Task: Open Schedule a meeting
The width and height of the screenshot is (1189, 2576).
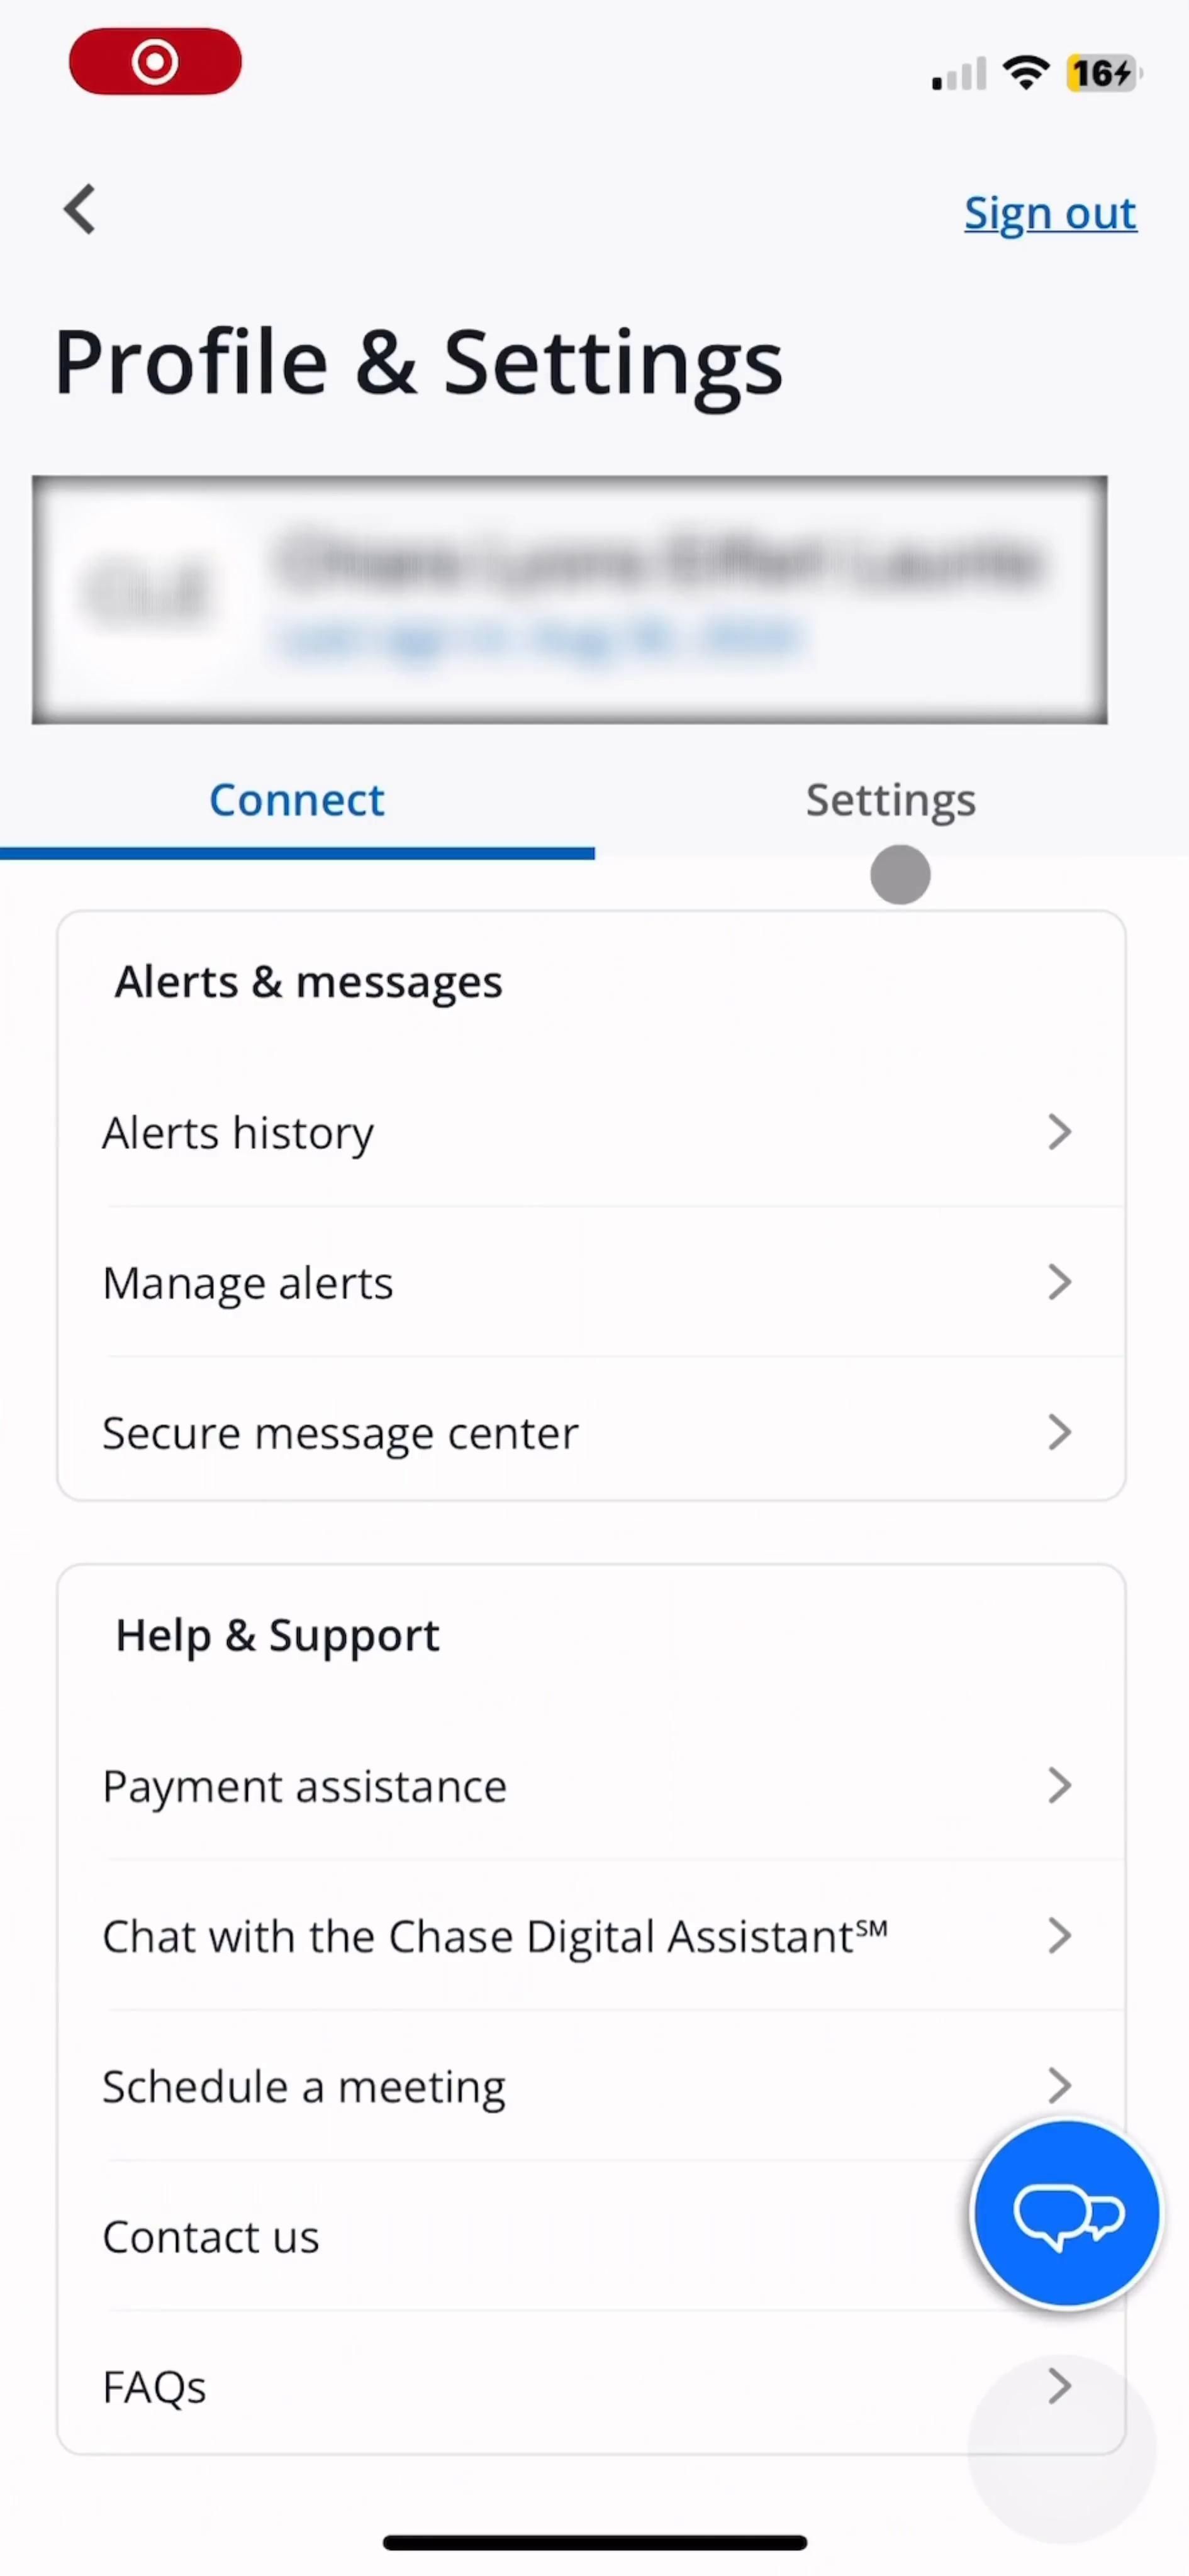Action: pyautogui.click(x=304, y=2086)
